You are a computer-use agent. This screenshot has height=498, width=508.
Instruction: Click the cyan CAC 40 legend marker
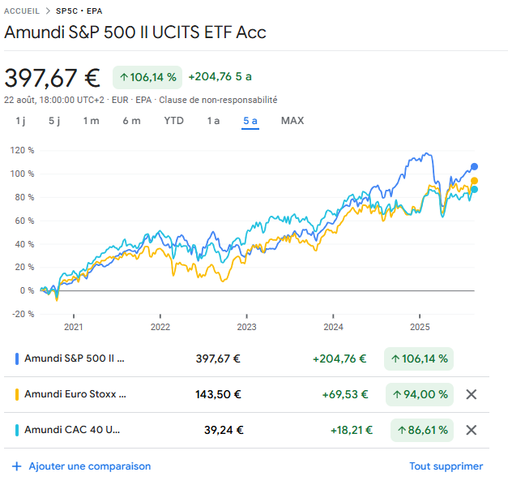pos(18,431)
